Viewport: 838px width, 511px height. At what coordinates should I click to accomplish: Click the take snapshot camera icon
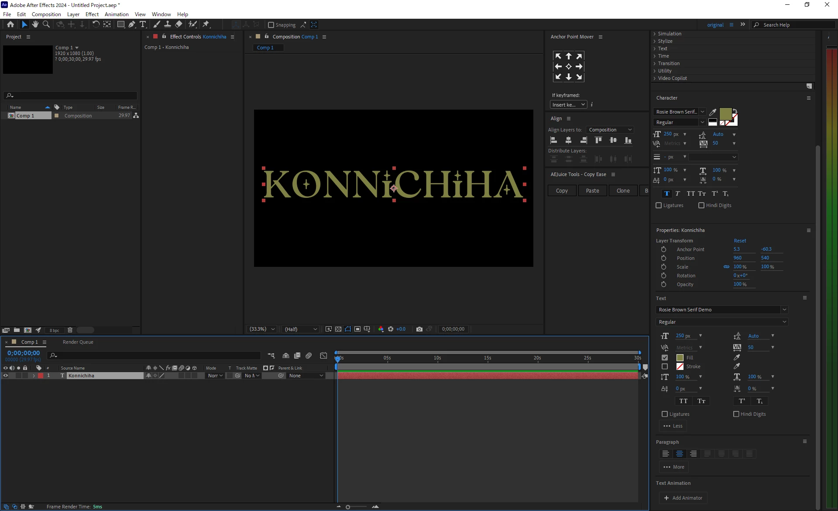click(419, 329)
